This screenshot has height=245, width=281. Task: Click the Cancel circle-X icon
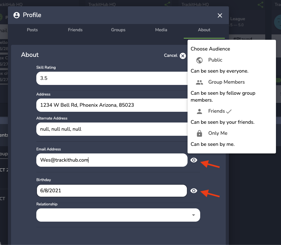tap(183, 56)
